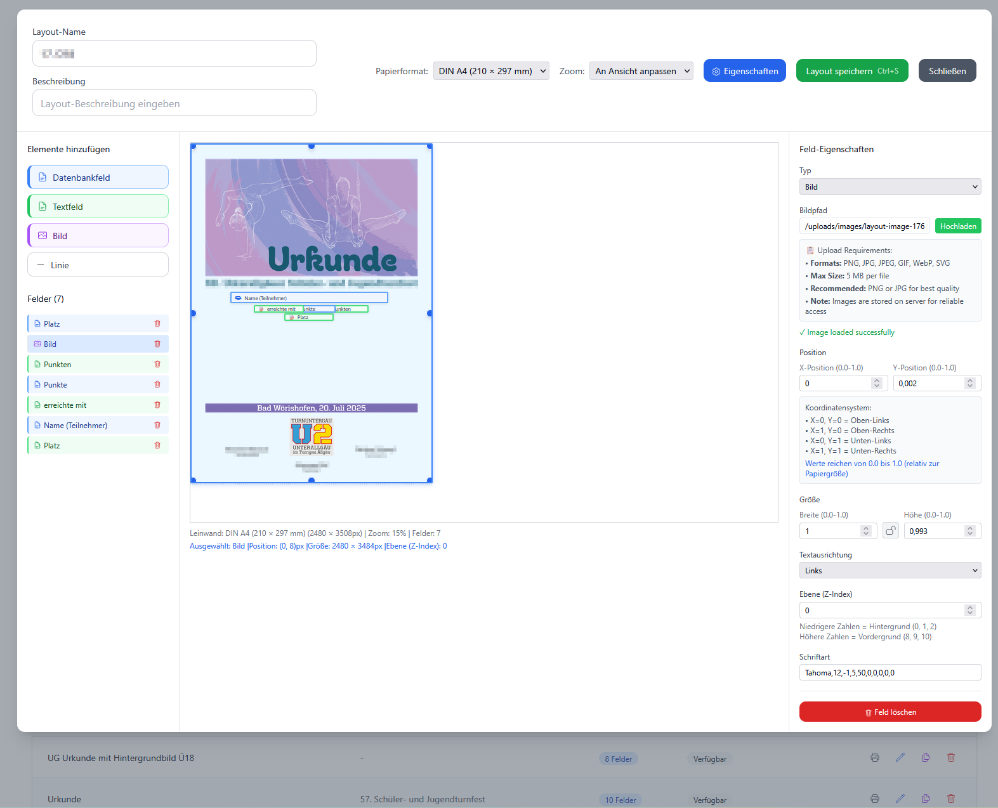Click '8 Felder' badge in background list

pyautogui.click(x=618, y=759)
